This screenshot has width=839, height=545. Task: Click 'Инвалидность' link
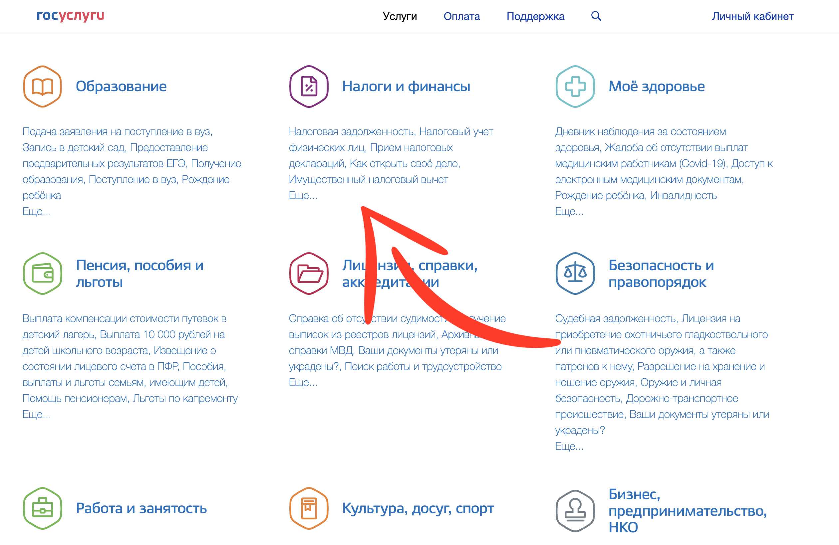pos(683,196)
